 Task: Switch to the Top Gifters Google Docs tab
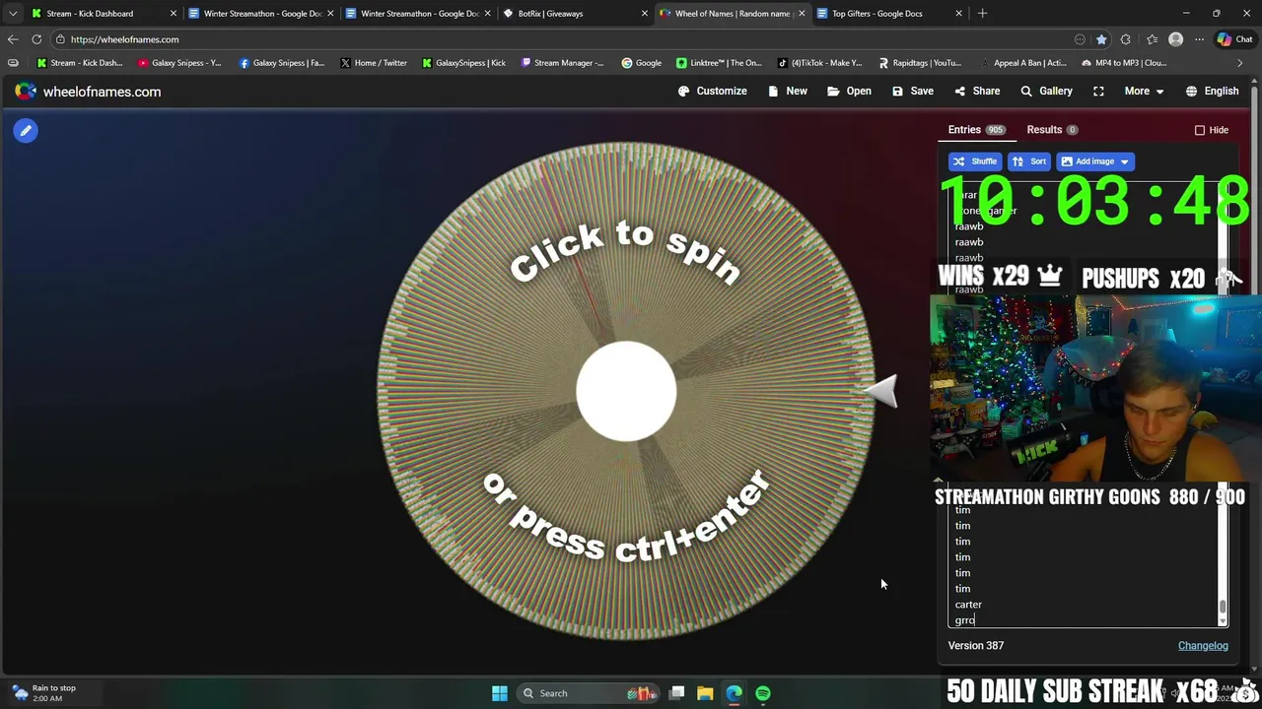click(x=889, y=14)
